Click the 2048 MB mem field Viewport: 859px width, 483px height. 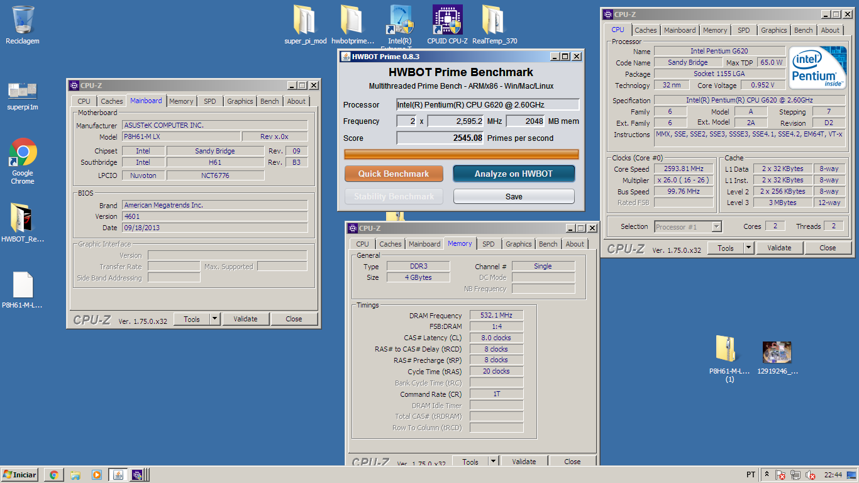click(x=525, y=121)
